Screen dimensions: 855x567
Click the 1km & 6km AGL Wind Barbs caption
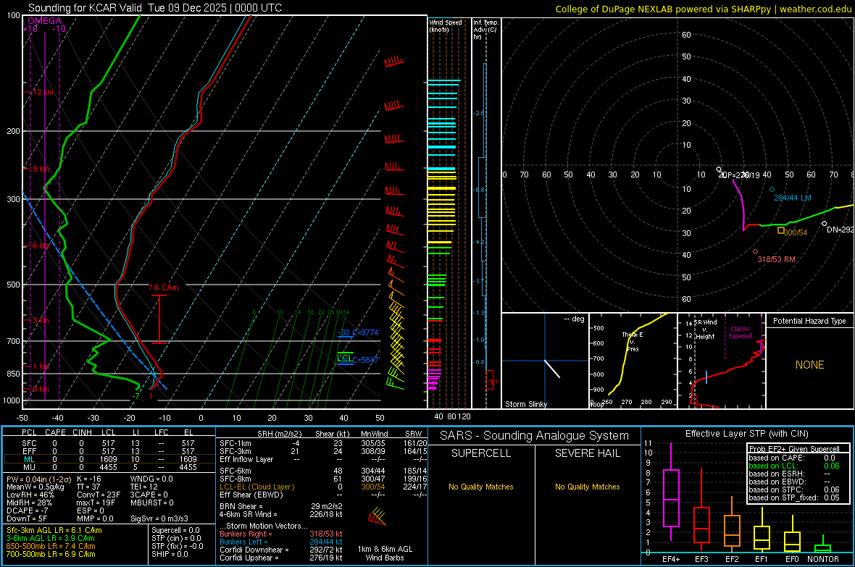pyautogui.click(x=385, y=553)
